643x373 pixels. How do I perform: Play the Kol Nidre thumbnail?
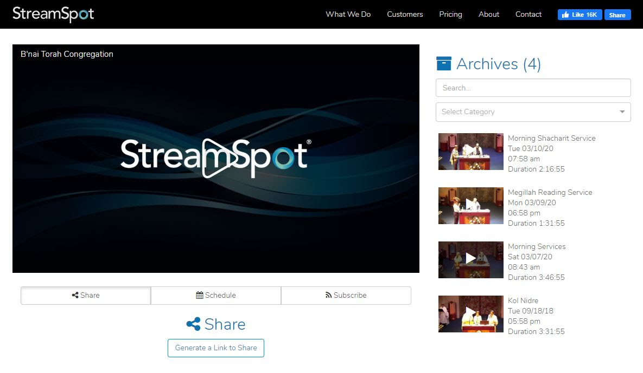click(x=471, y=314)
